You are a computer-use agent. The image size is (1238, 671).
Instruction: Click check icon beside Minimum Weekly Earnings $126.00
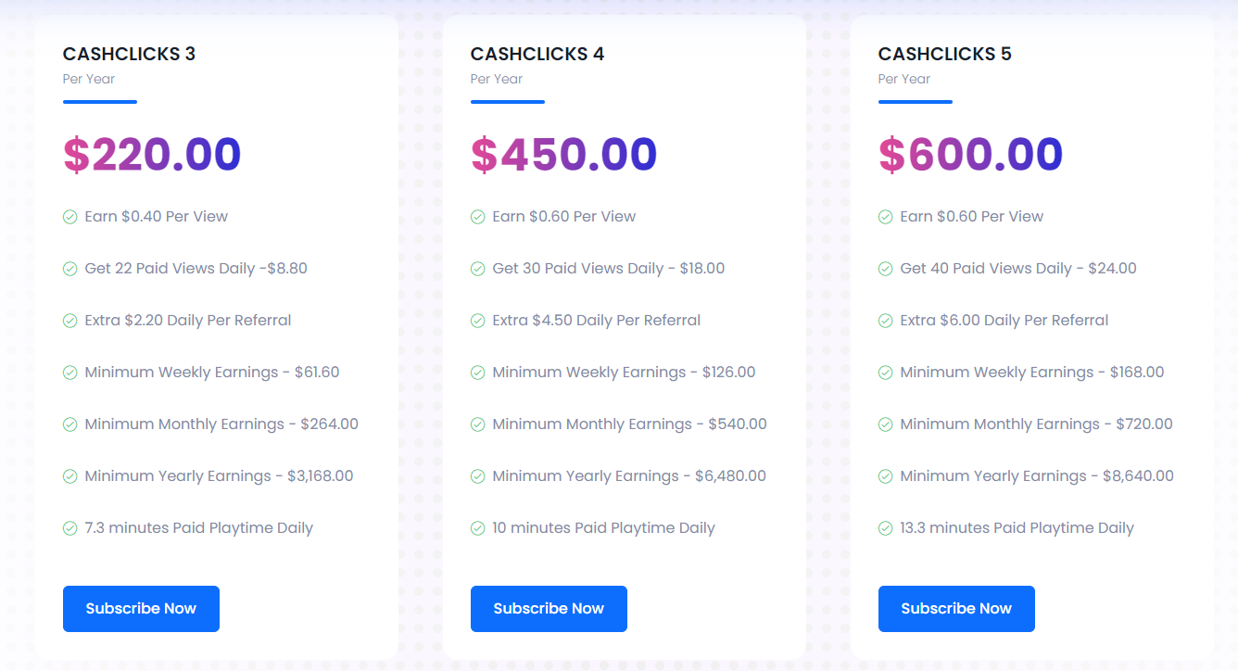(477, 373)
